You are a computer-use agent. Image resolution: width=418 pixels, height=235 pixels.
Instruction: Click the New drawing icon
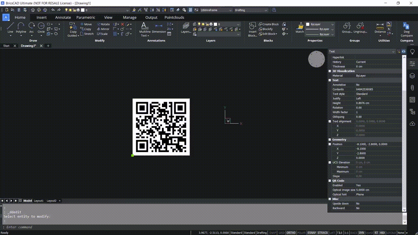coord(7,10)
